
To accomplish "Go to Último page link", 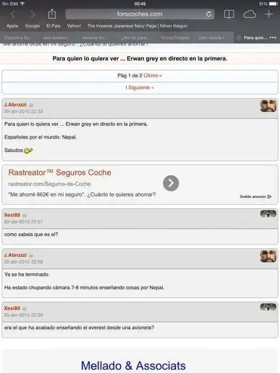I will click(153, 76).
